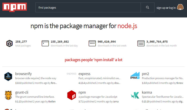
Task: Click express 'Fast, unopinionated, minimalist' description
Action: click(99, 78)
